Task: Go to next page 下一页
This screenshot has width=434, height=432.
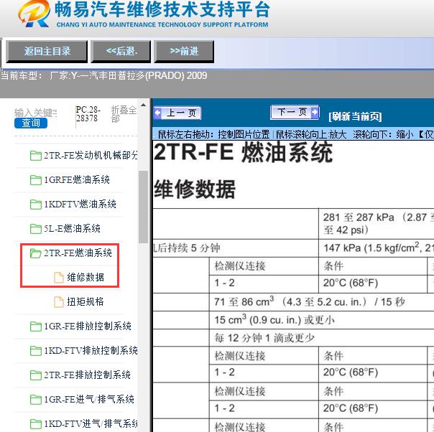Action: [295, 112]
